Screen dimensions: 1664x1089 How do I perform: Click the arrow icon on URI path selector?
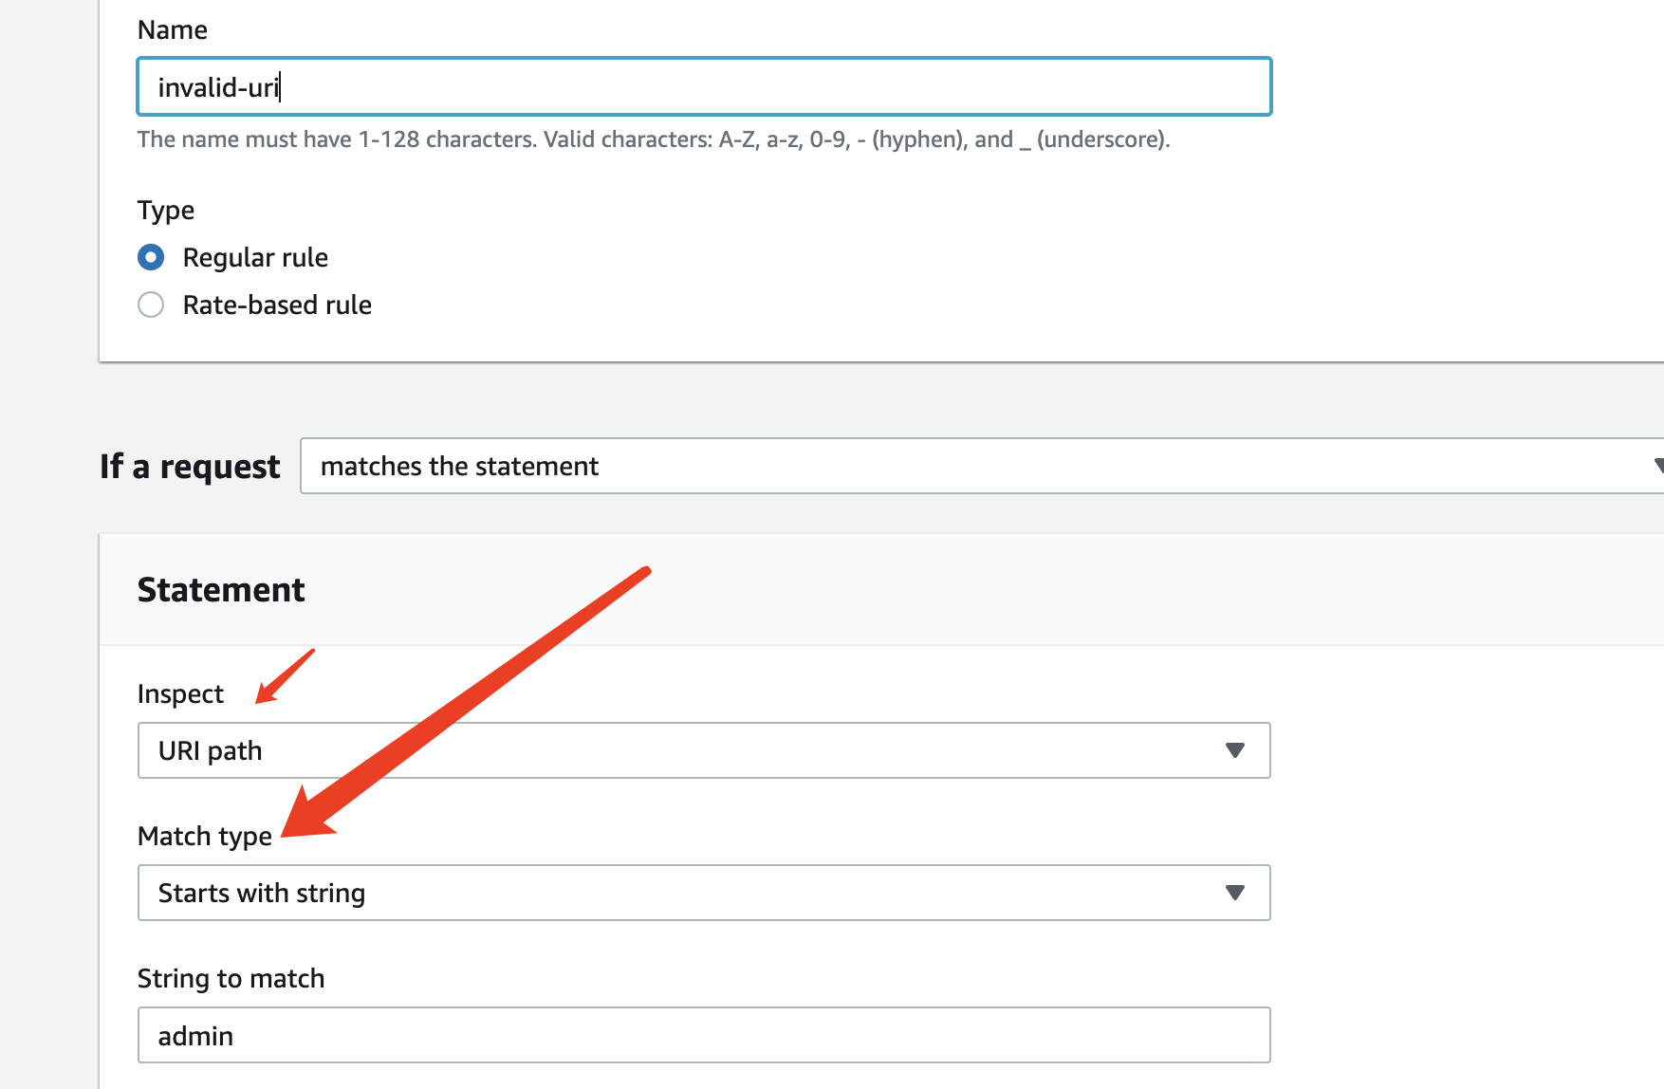[x=1234, y=750]
